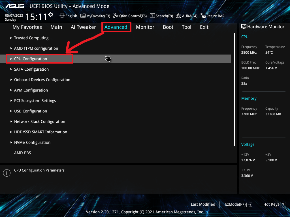
Task: Show Hot Keys help
Action: click(x=271, y=205)
